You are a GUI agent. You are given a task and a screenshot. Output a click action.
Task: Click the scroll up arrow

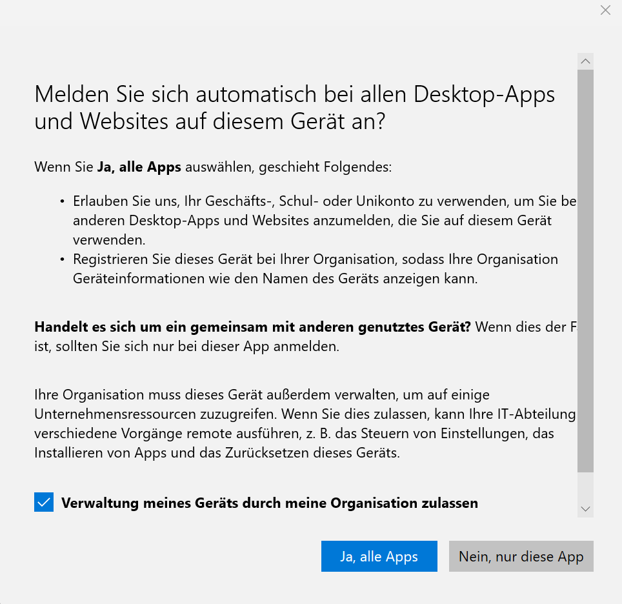coord(585,61)
